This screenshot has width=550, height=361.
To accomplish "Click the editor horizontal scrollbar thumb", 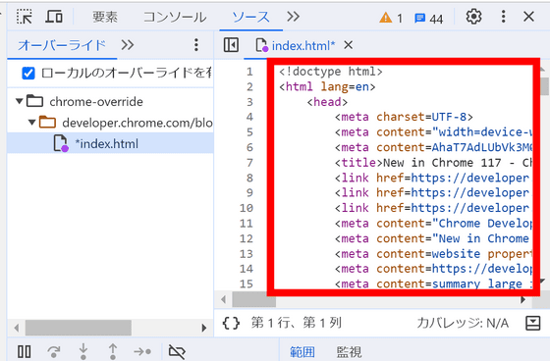I will (x=254, y=299).
